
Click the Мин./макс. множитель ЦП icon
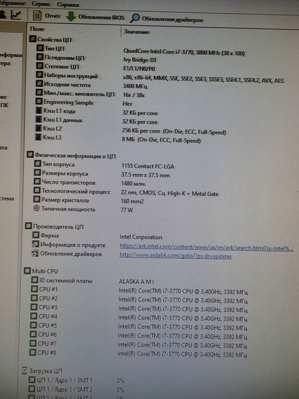click(x=39, y=92)
